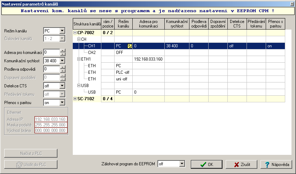
Task: Select the ETH row with uni -off mode
Action: pos(179,79)
